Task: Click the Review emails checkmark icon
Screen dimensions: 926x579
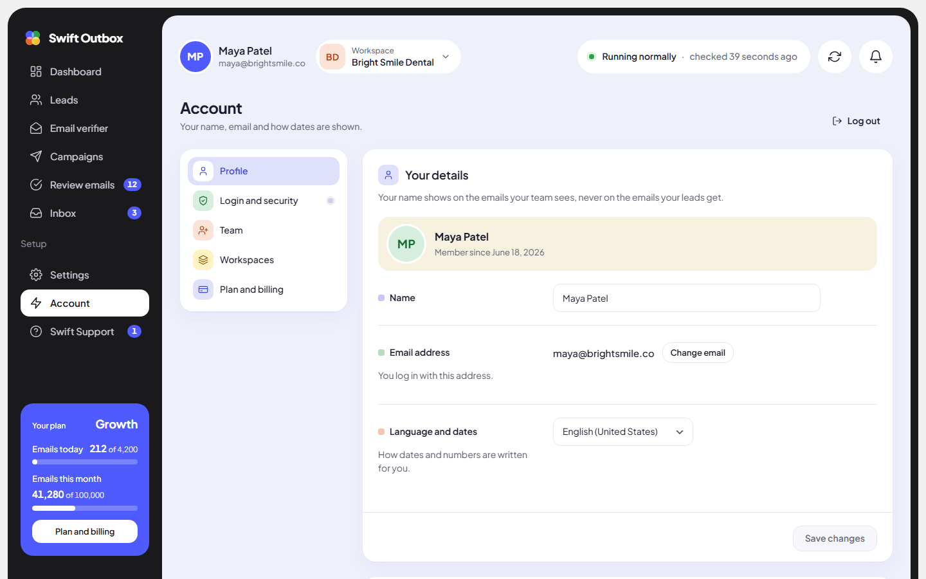Action: coord(36,185)
